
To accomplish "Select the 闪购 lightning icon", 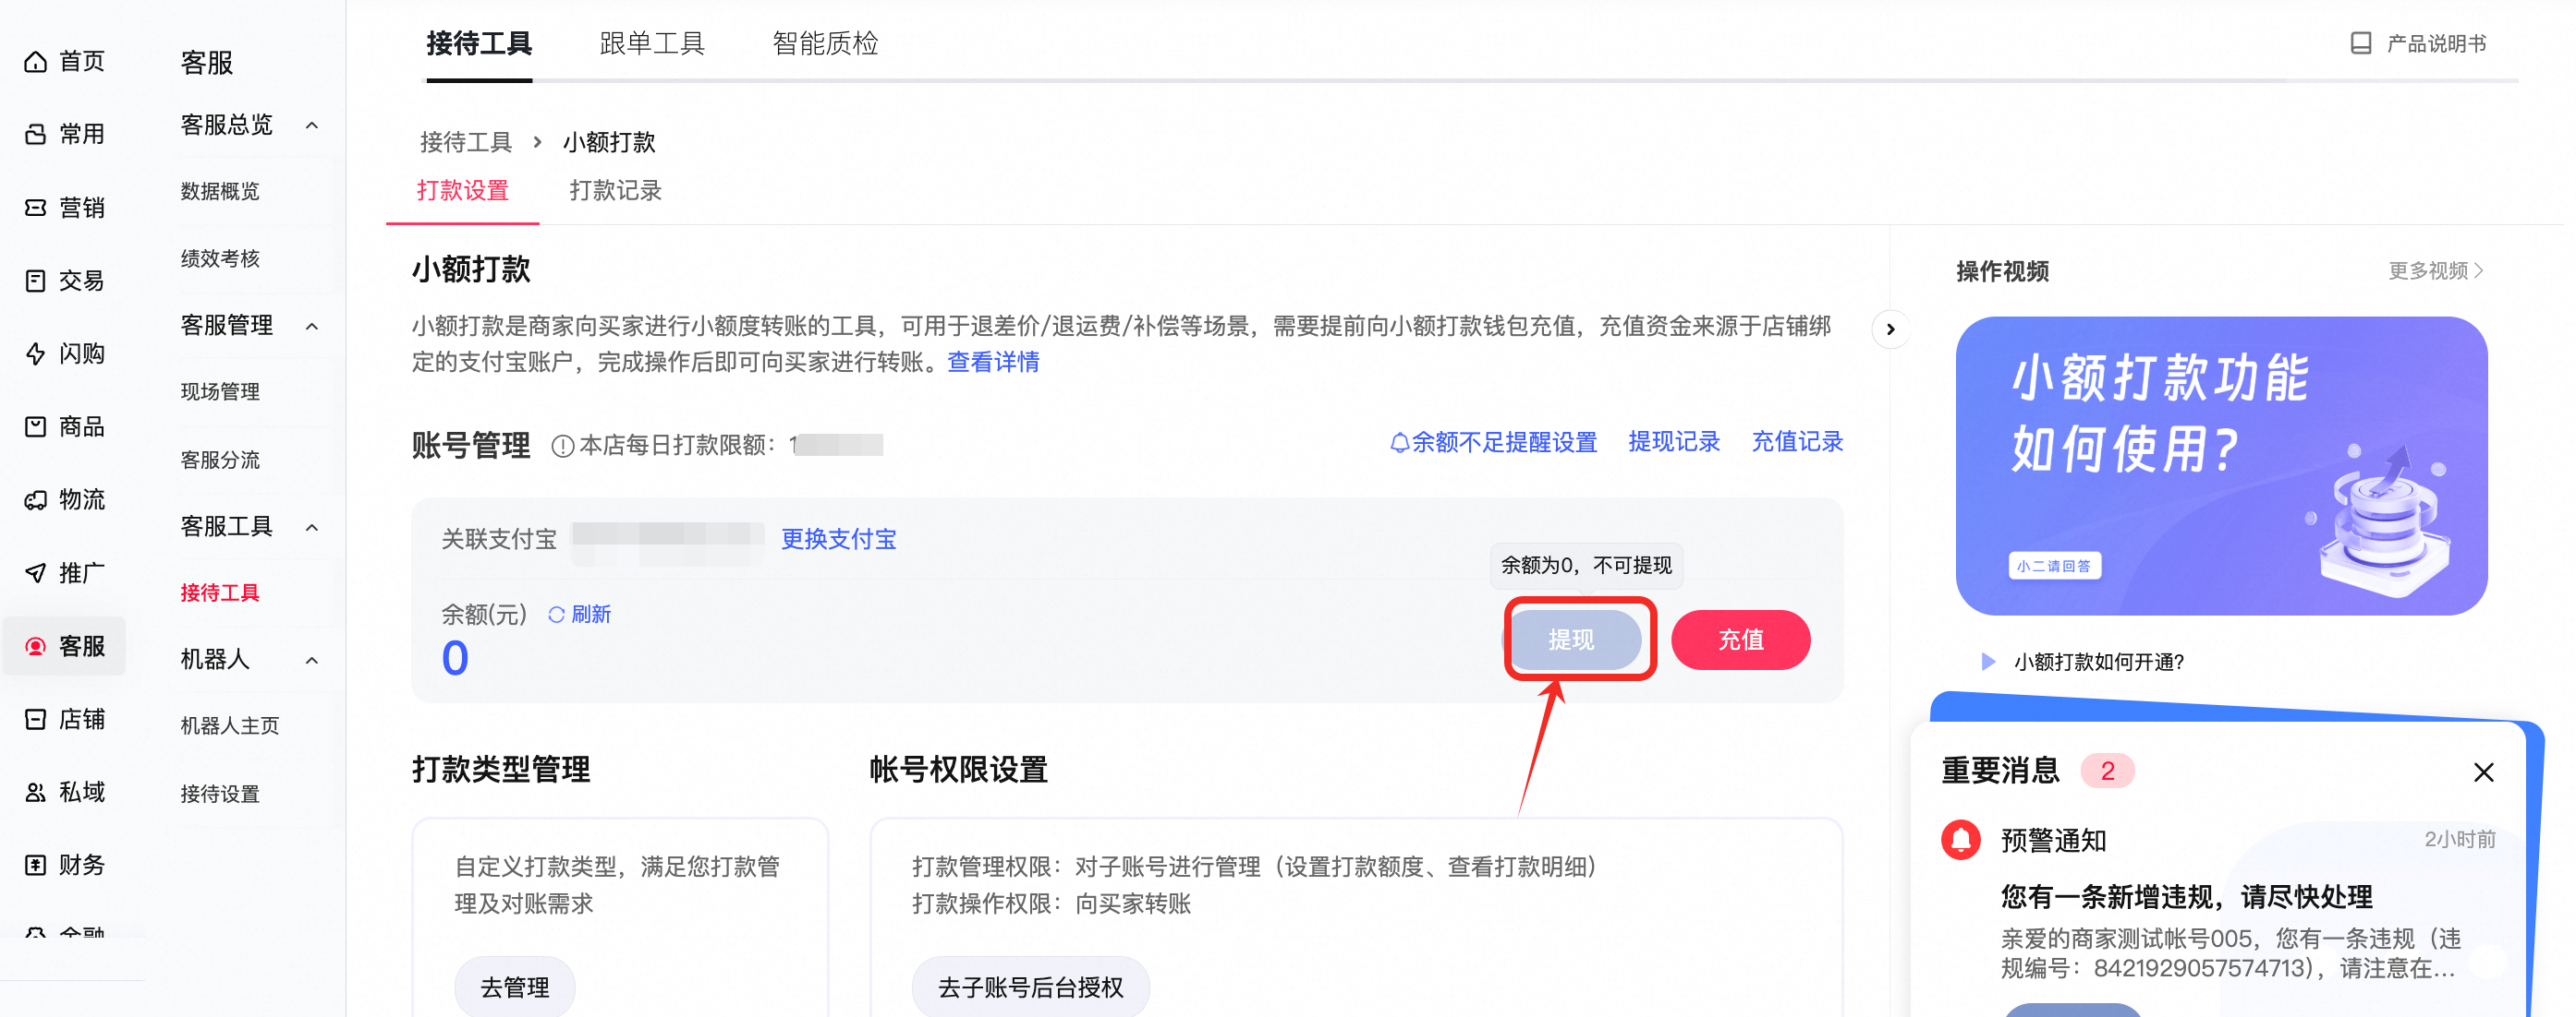I will click(x=35, y=353).
